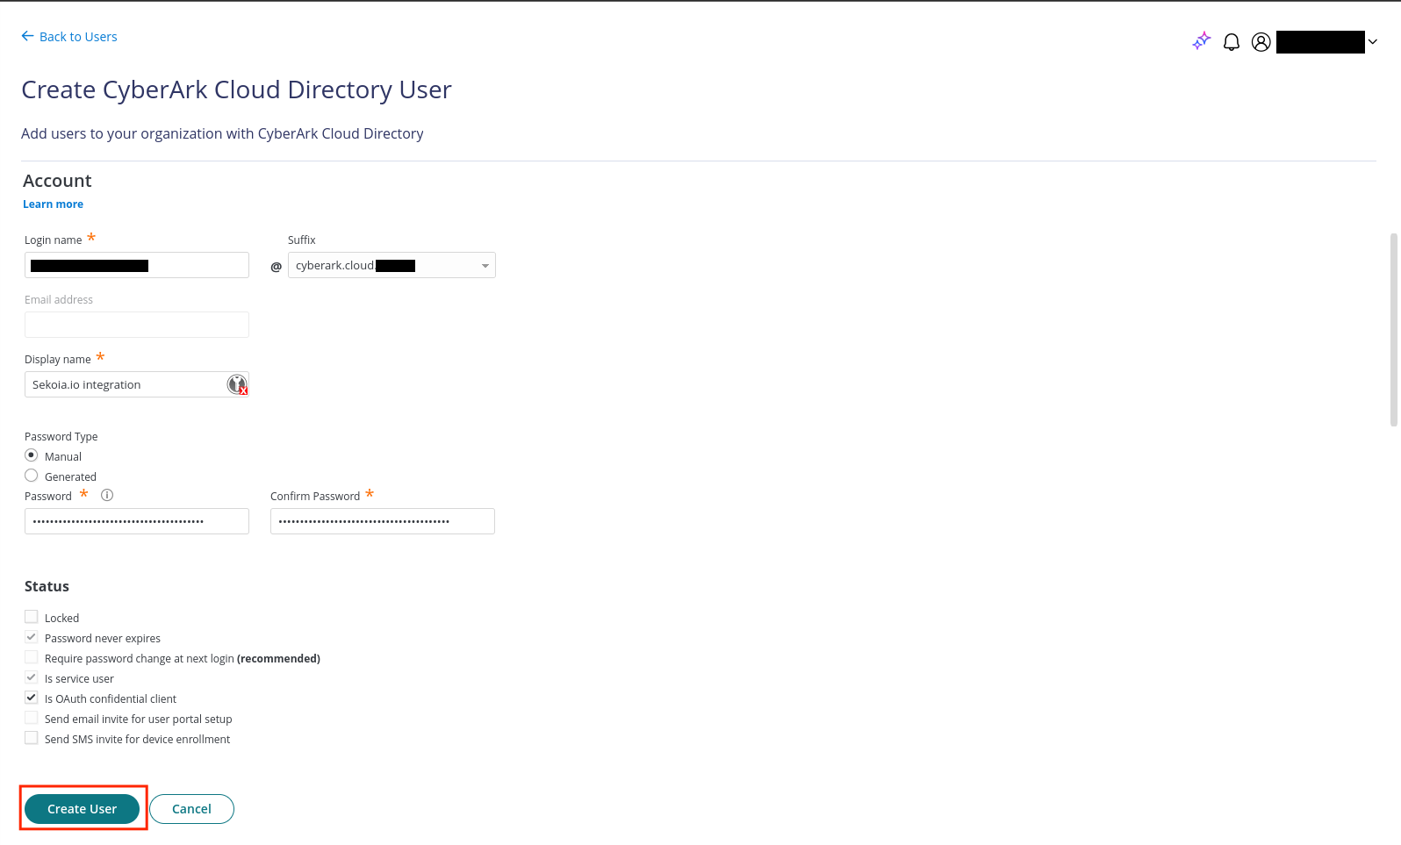Click the 'Create CyberArk Cloud Directory User' title

point(236,90)
